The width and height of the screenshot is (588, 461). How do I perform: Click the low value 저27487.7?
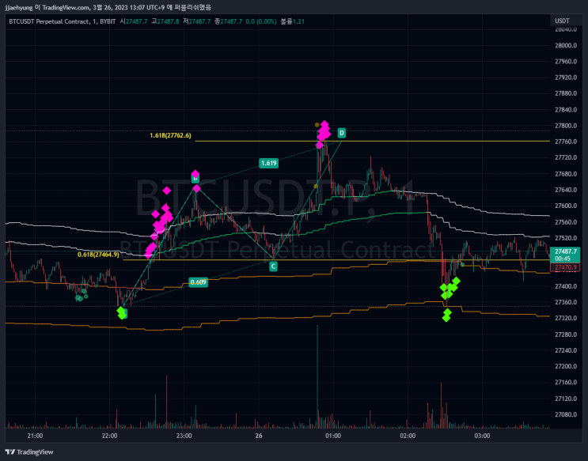coord(196,21)
